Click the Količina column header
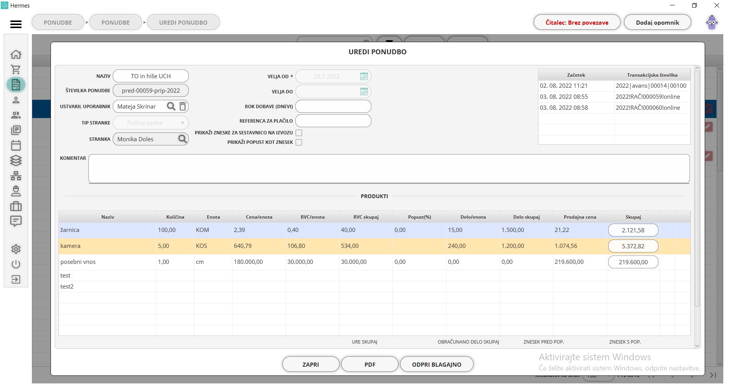 pyautogui.click(x=175, y=217)
